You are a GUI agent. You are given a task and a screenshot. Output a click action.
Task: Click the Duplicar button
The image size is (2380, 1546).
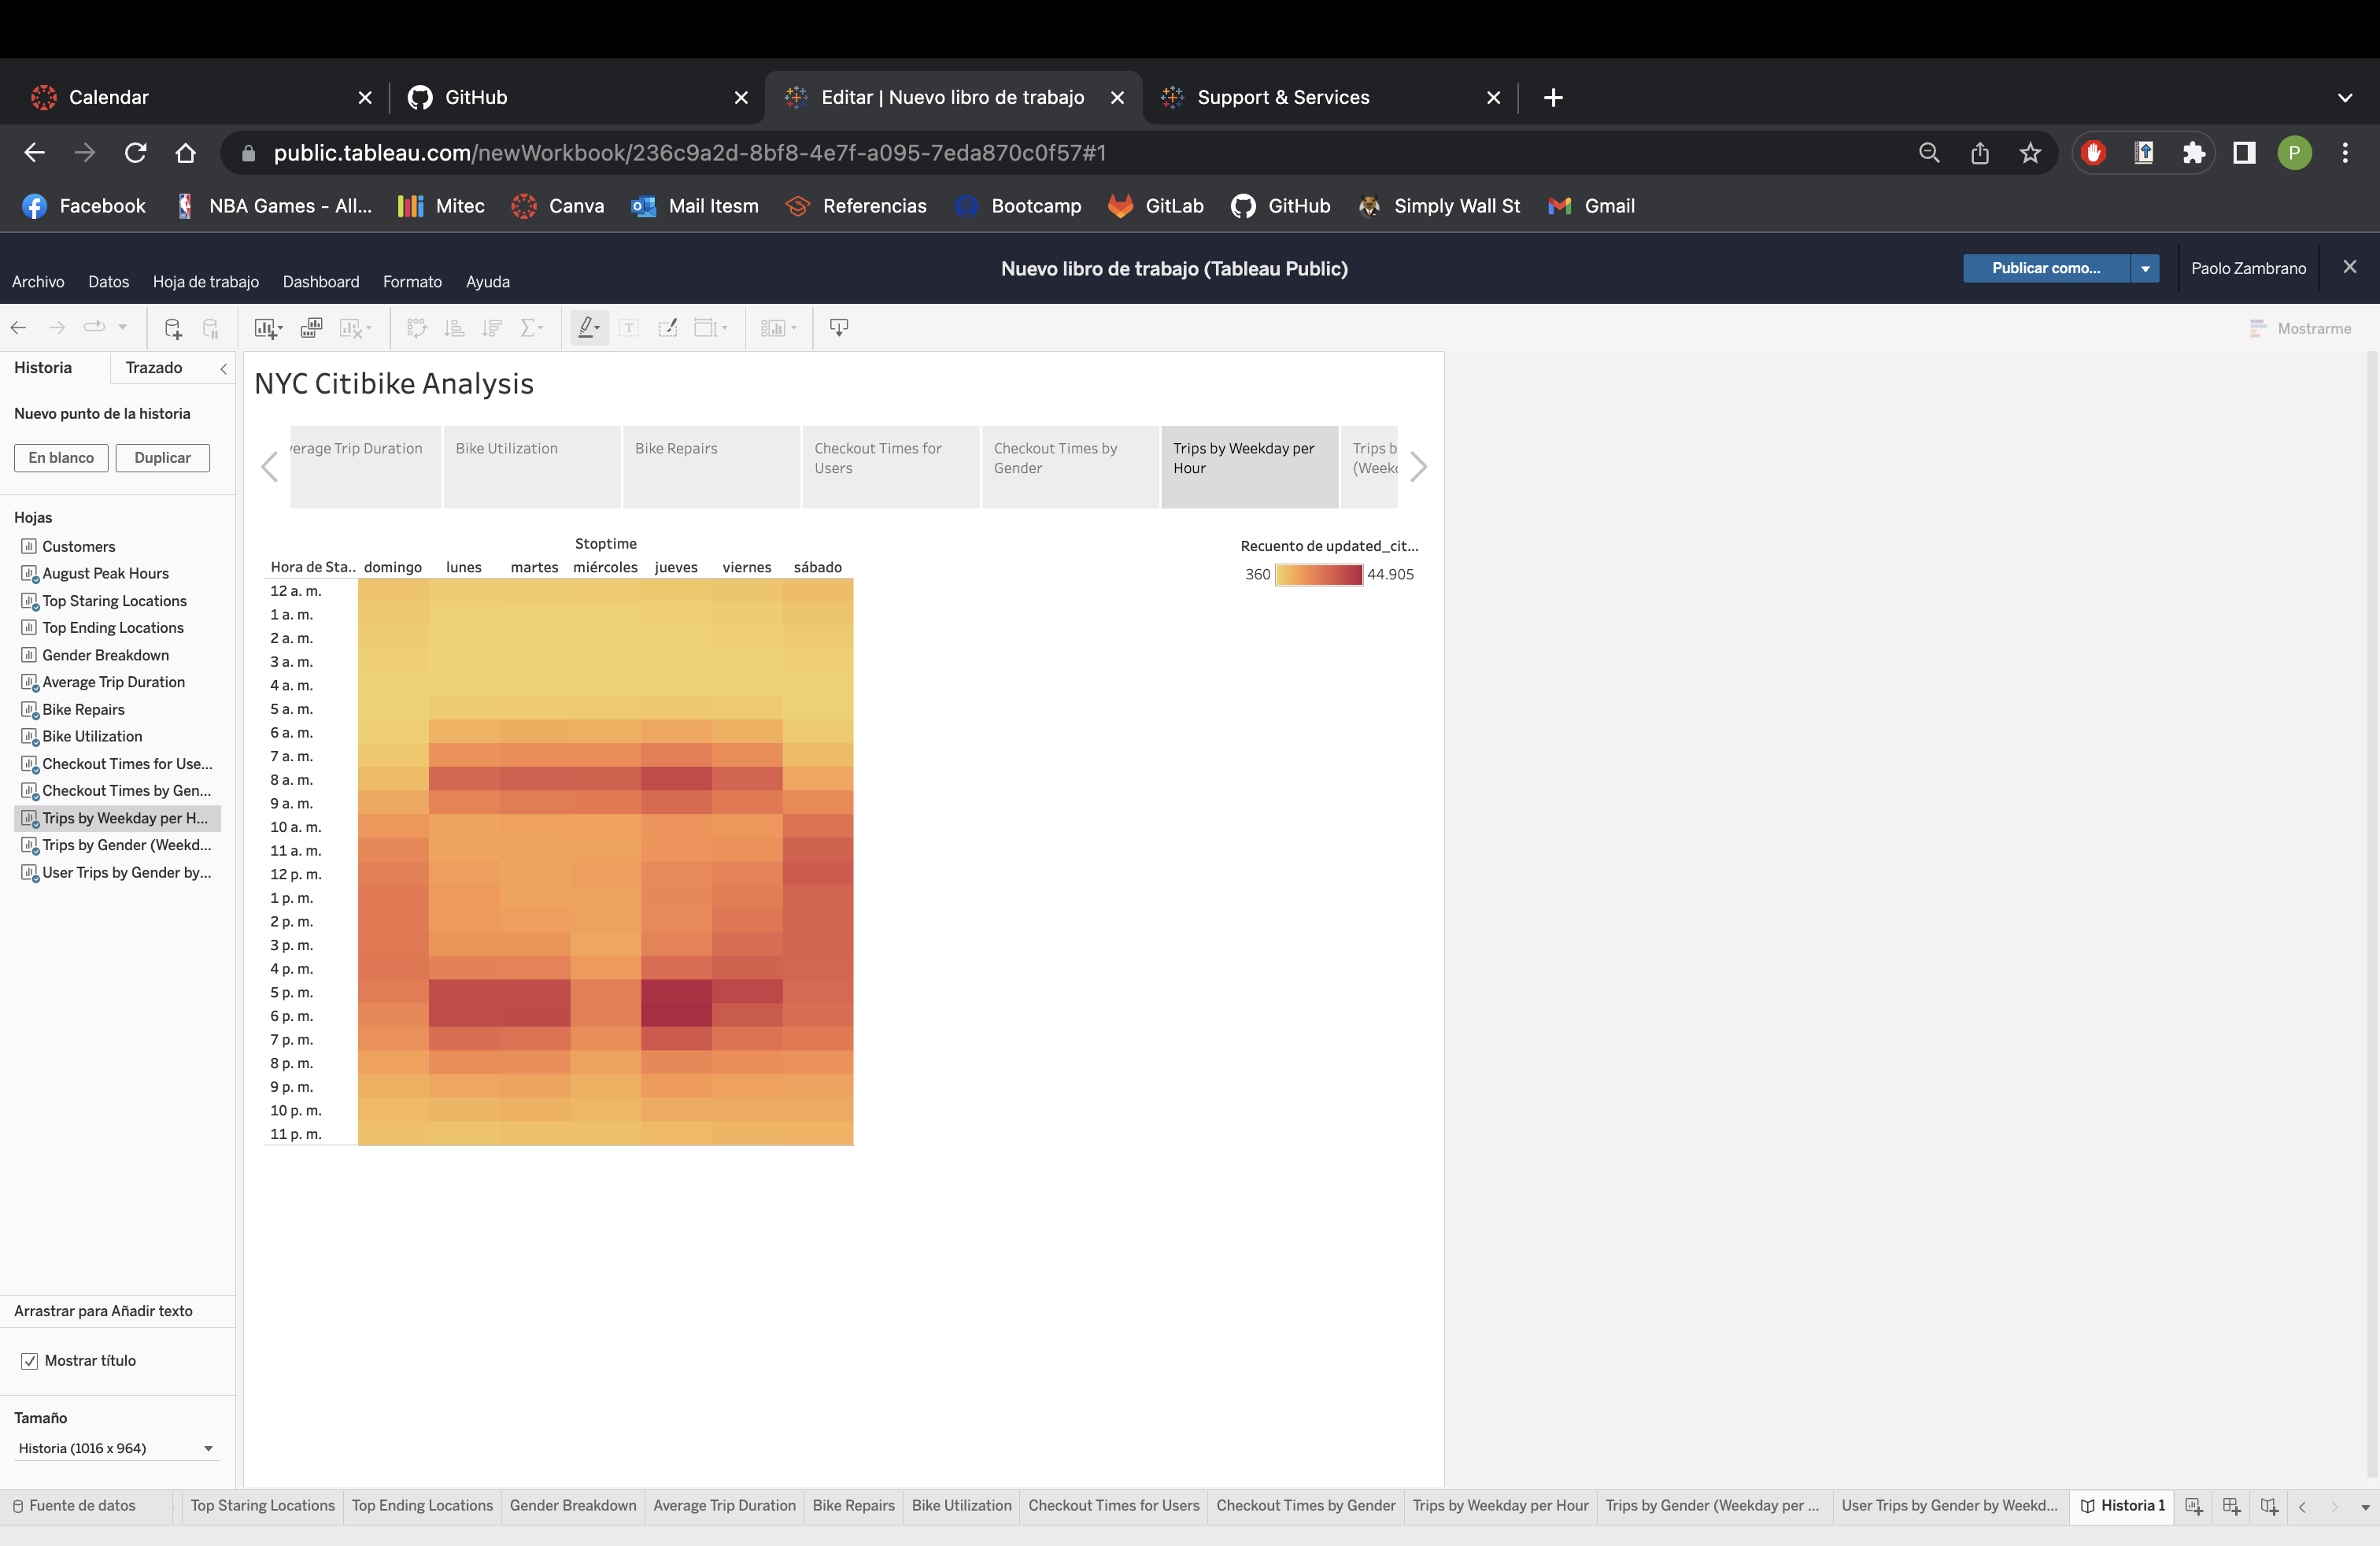[x=162, y=458]
